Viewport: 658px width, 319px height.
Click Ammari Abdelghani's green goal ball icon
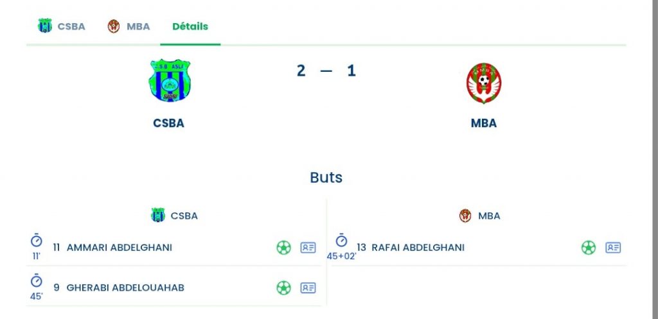coord(283,248)
